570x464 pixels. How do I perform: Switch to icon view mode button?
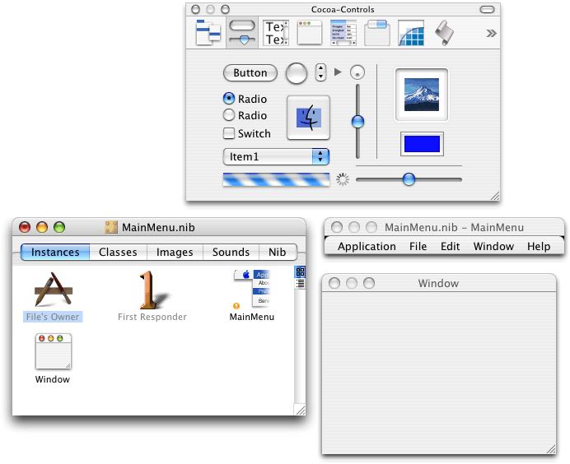300,272
